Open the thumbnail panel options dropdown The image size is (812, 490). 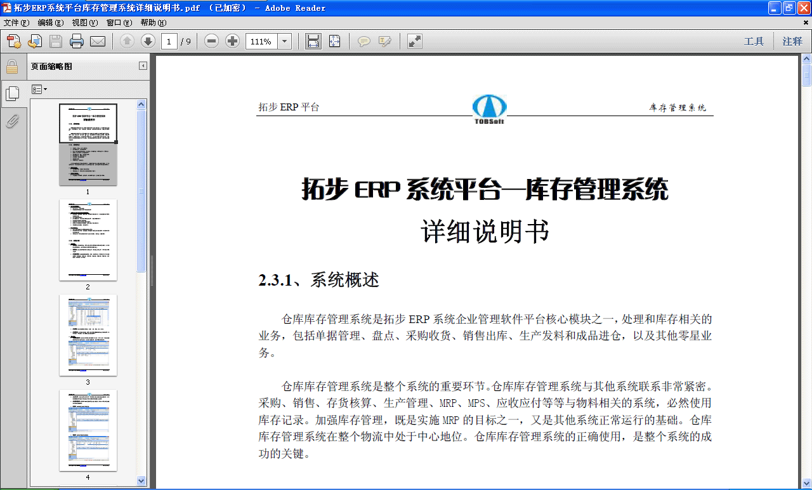(x=39, y=89)
